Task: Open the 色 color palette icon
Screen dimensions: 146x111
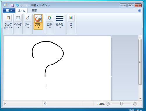Action: [x=71, y=18]
